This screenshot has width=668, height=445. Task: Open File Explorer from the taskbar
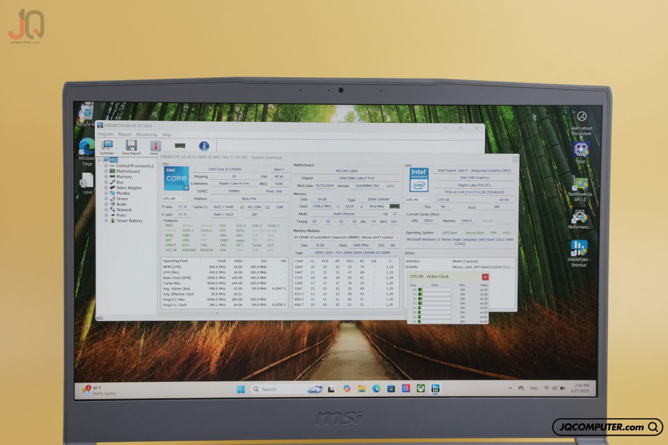362,389
